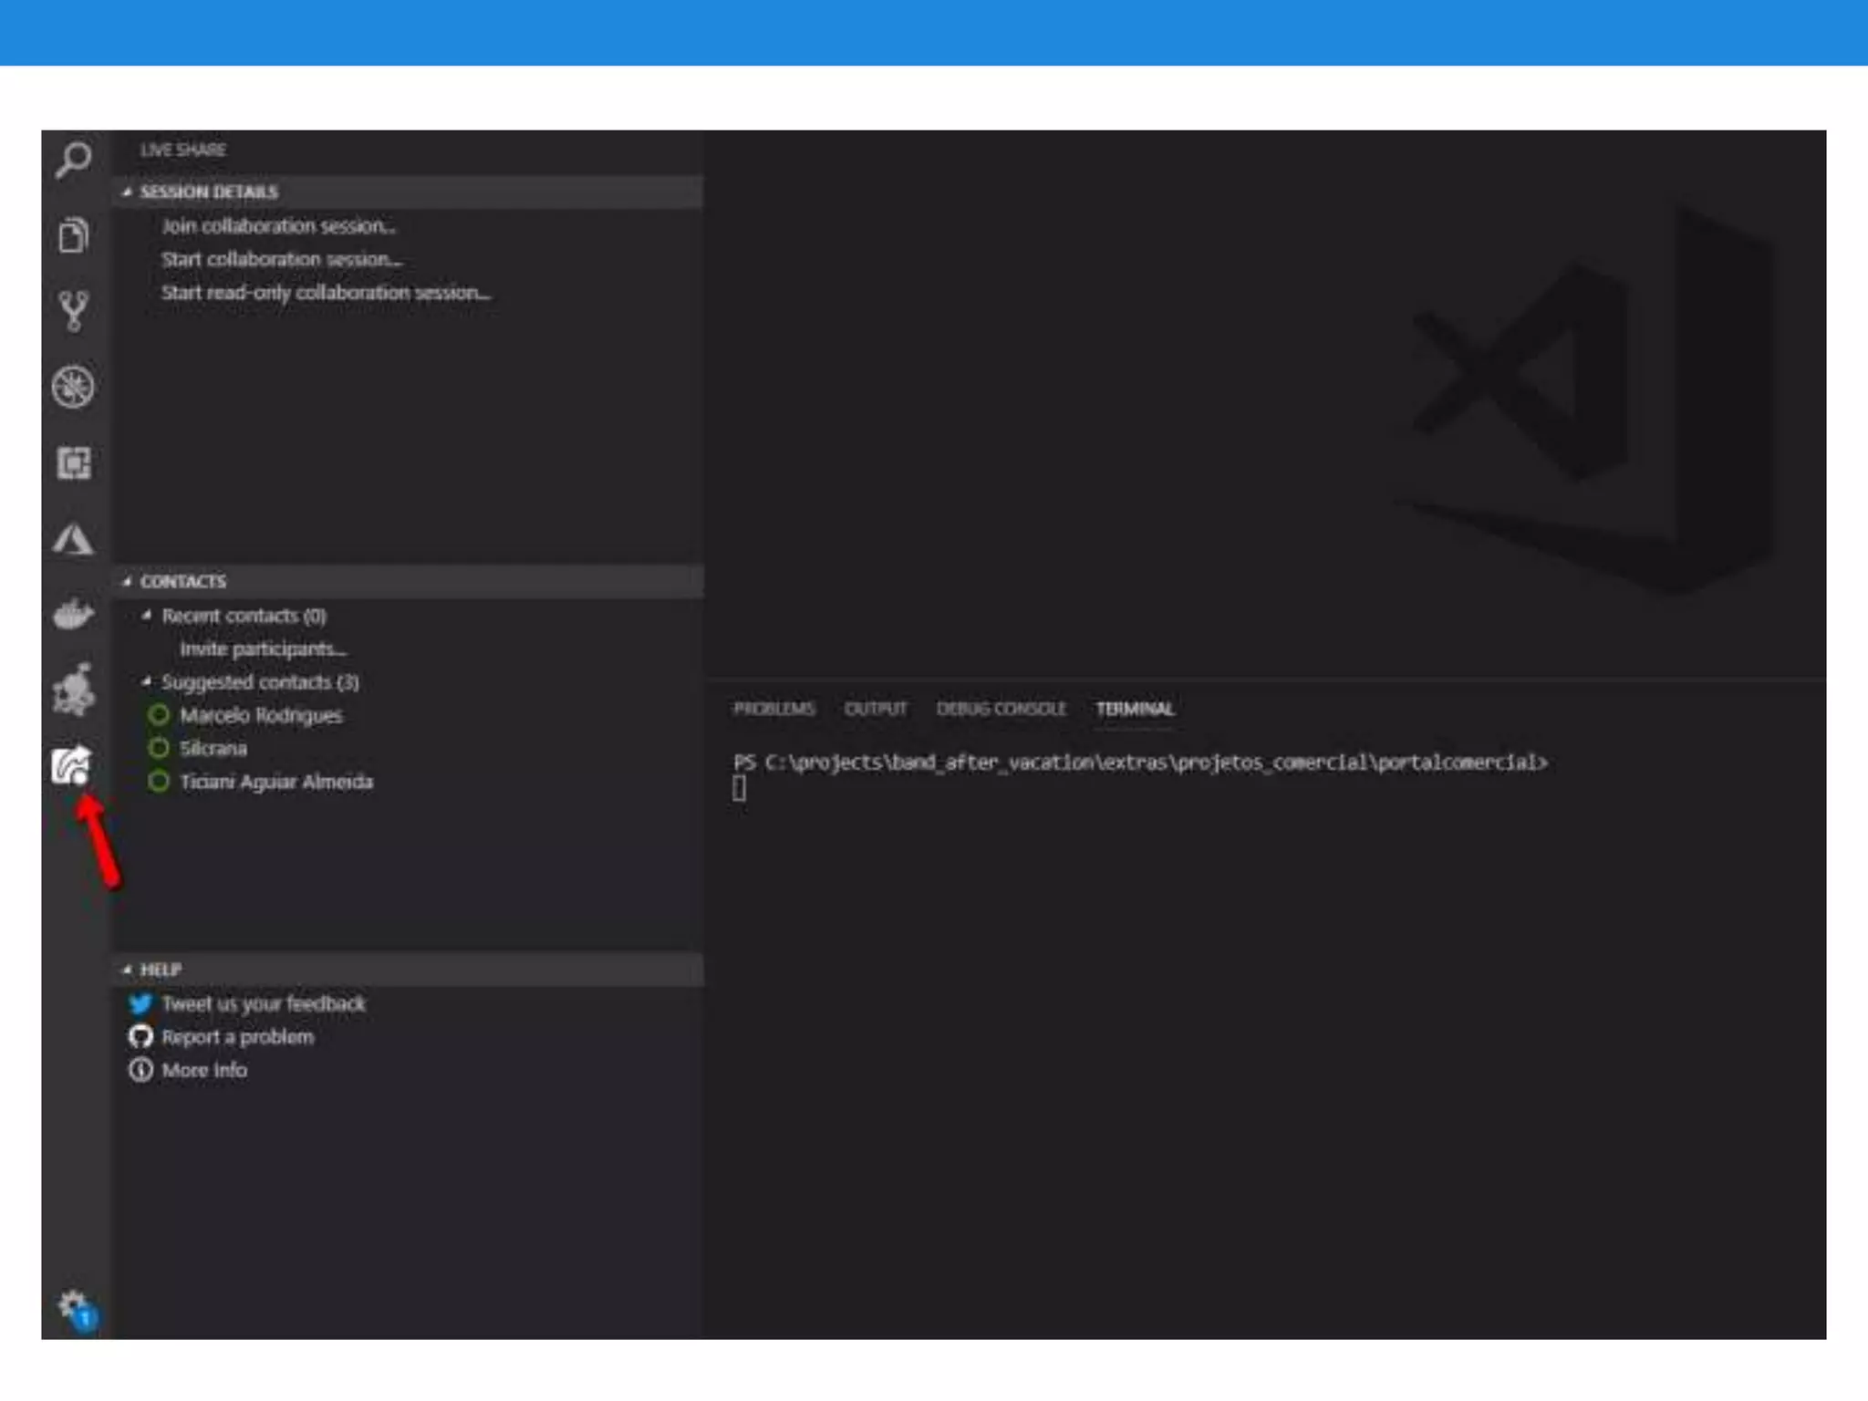The image size is (1868, 1401).
Task: Open the Azure icon in activity bar
Action: pos(73,538)
